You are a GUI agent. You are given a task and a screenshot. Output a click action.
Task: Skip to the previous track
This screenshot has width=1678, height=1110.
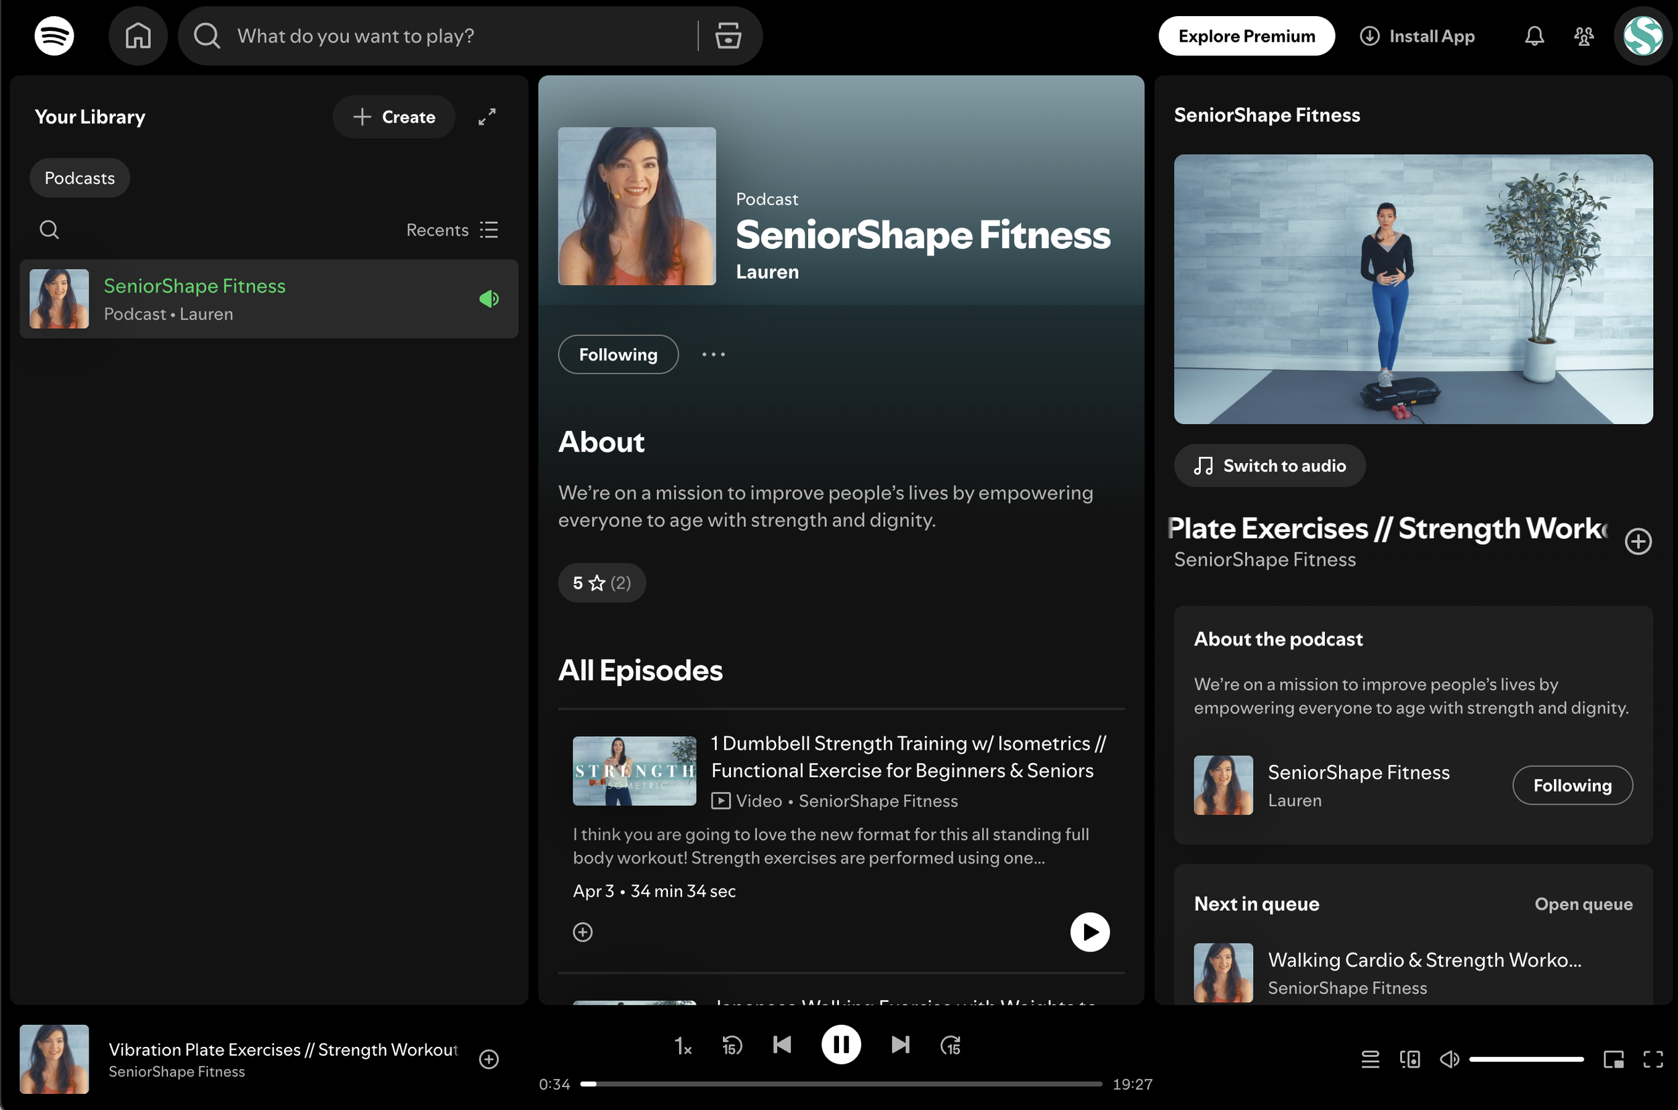coord(783,1045)
